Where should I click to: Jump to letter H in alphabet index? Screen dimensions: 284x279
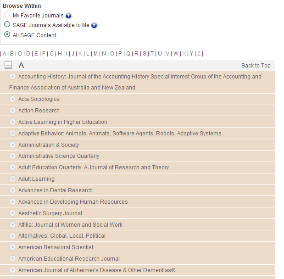(x=60, y=54)
